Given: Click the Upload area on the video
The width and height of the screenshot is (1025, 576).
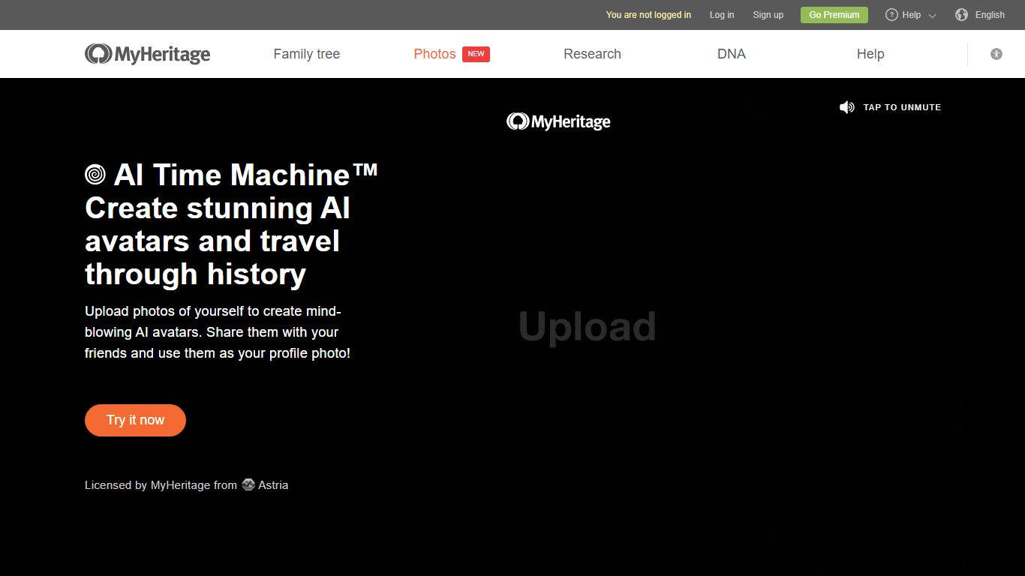Looking at the screenshot, I should click(x=587, y=325).
